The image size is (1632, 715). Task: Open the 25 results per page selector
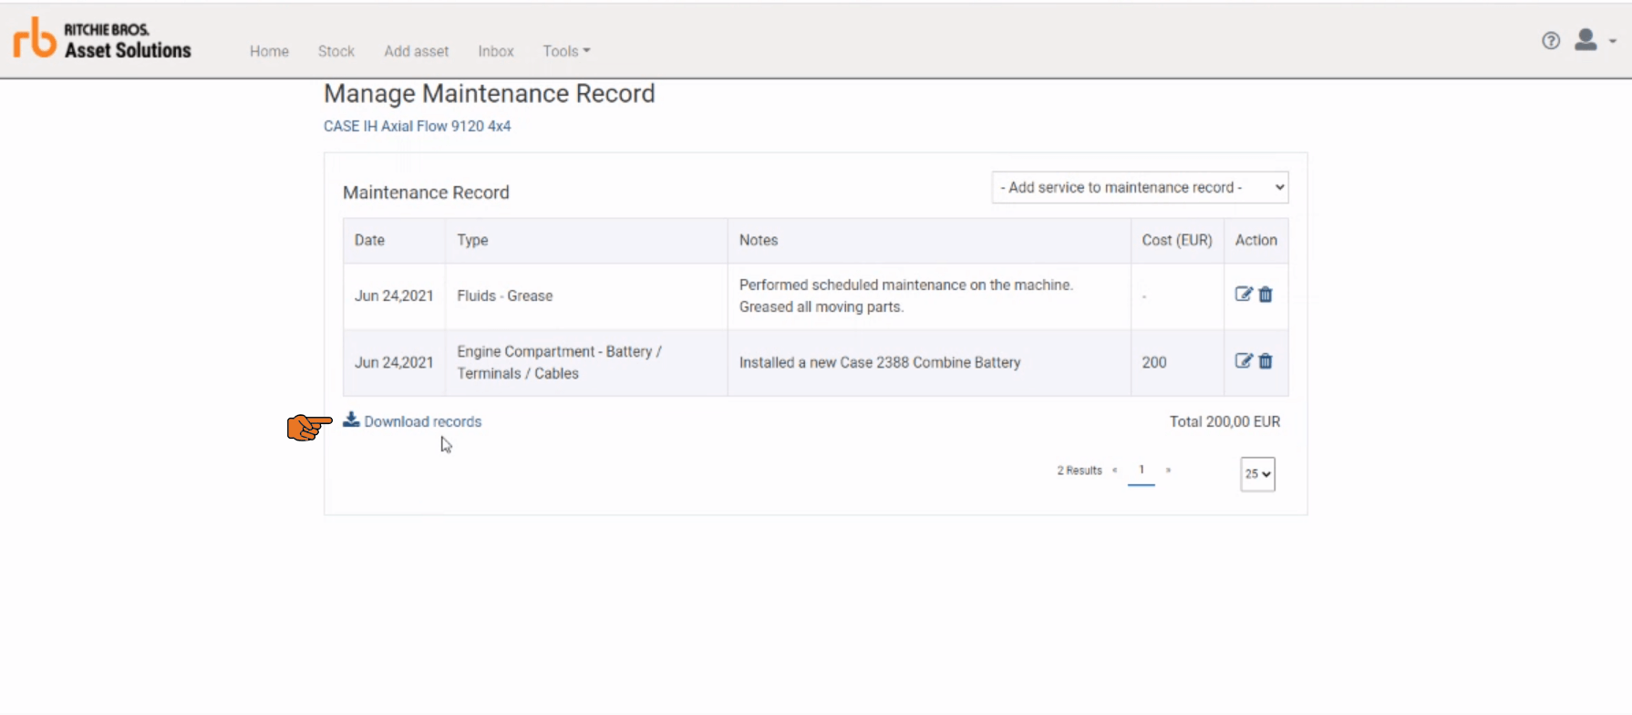coord(1257,474)
